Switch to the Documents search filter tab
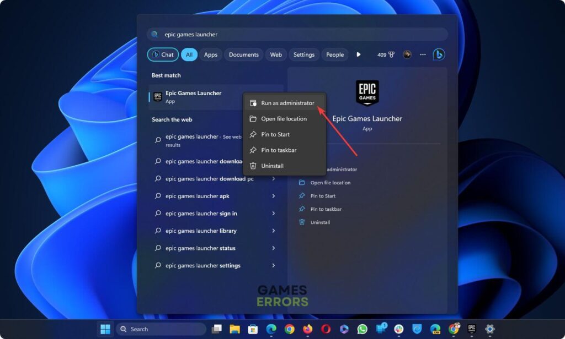The width and height of the screenshot is (565, 339). (x=243, y=54)
